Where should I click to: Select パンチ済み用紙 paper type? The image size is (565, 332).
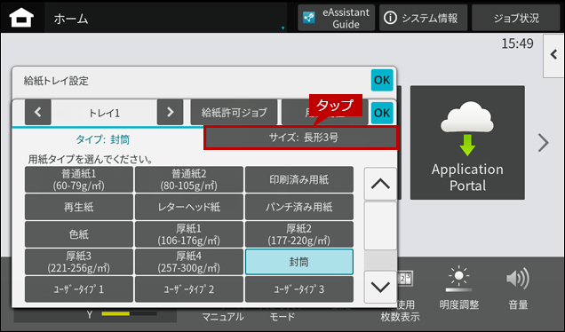[299, 207]
